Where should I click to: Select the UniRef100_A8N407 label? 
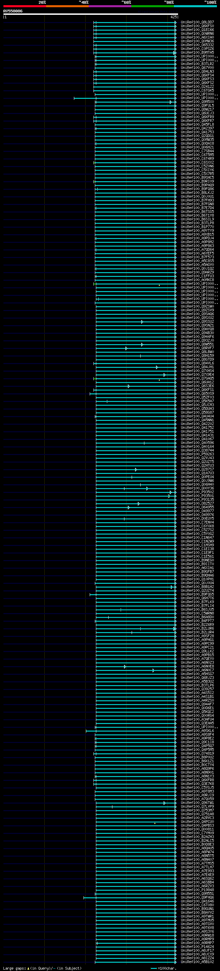(x=197, y=860)
